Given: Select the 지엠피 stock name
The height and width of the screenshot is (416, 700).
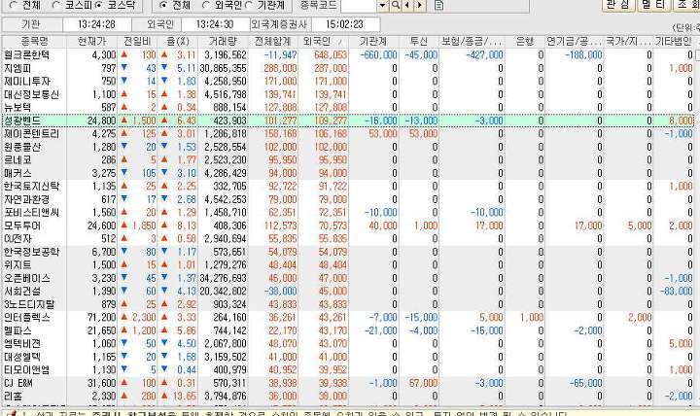Looking at the screenshot, I should (x=17, y=68).
